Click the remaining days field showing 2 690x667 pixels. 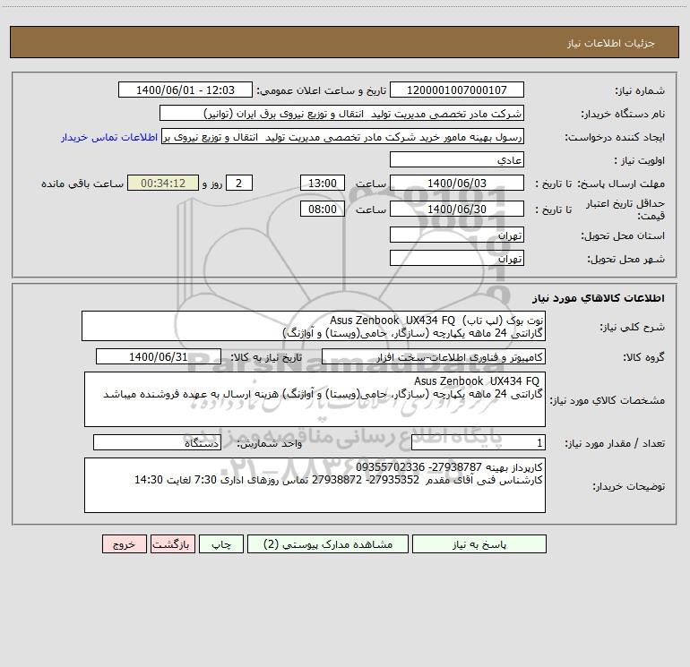(239, 184)
